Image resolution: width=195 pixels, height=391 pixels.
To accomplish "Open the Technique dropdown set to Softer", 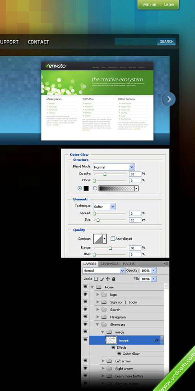I will (x=104, y=206).
